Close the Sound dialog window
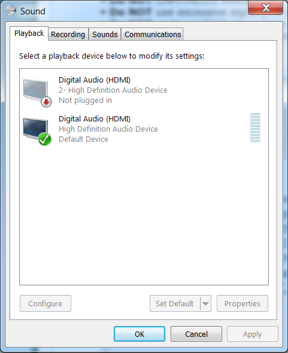The width and height of the screenshot is (288, 353). [266, 8]
